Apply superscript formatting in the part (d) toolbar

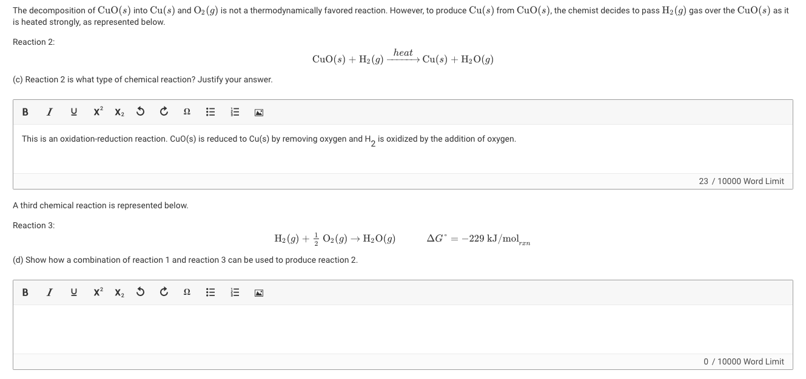(x=96, y=292)
